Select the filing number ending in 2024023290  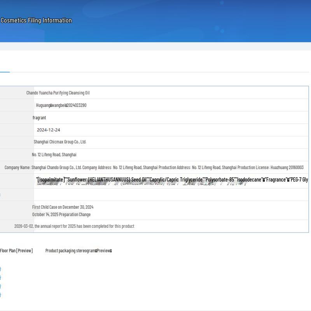pyautogui.click(x=61, y=105)
